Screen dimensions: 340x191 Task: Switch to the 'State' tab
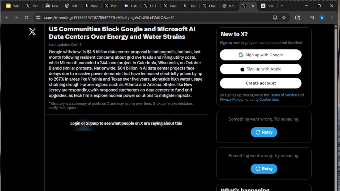pos(13,6)
